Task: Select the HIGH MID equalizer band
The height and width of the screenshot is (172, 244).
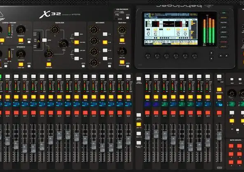Action: point(76,42)
